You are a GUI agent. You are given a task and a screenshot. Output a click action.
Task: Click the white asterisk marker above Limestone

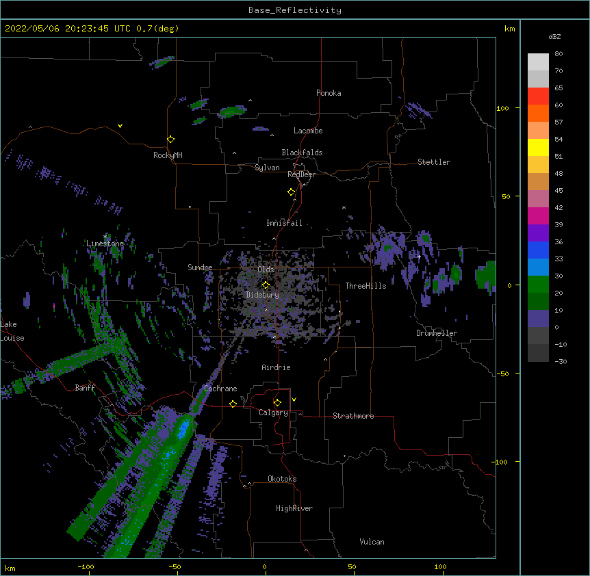coord(105,237)
